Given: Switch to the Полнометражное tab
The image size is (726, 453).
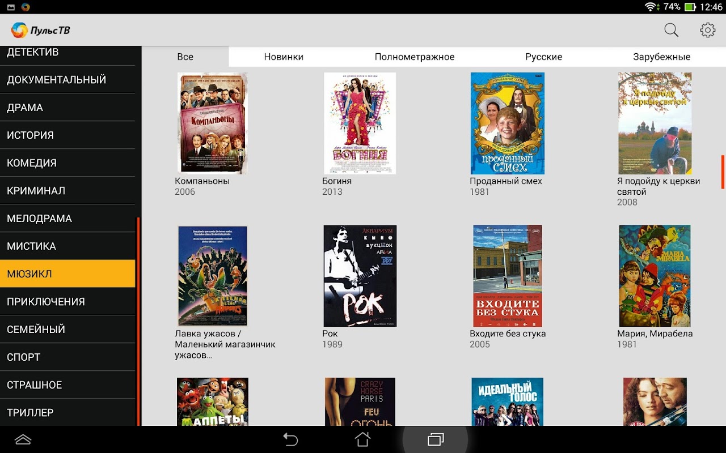Looking at the screenshot, I should (415, 57).
